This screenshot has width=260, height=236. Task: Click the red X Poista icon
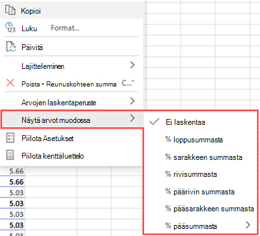(10, 83)
